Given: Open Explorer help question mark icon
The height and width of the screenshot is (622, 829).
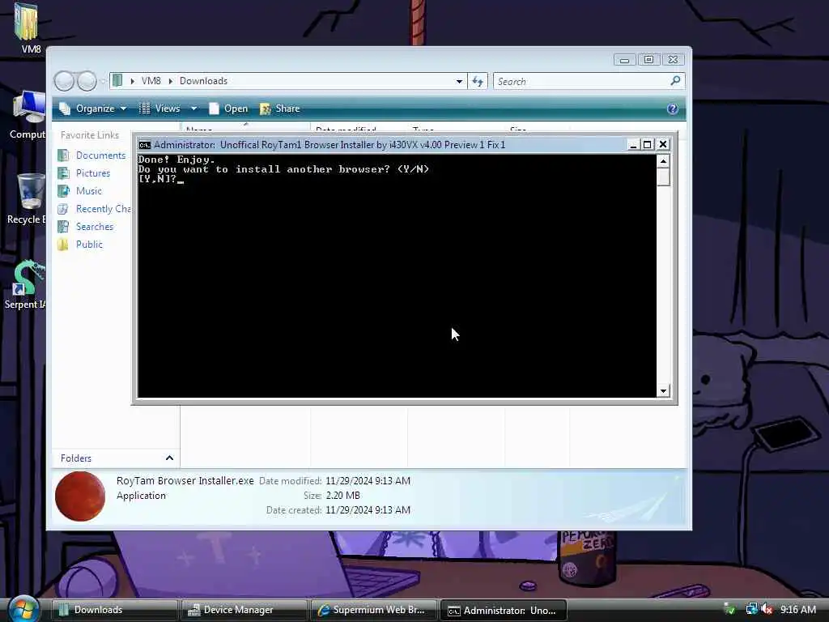Looking at the screenshot, I should click(x=673, y=109).
